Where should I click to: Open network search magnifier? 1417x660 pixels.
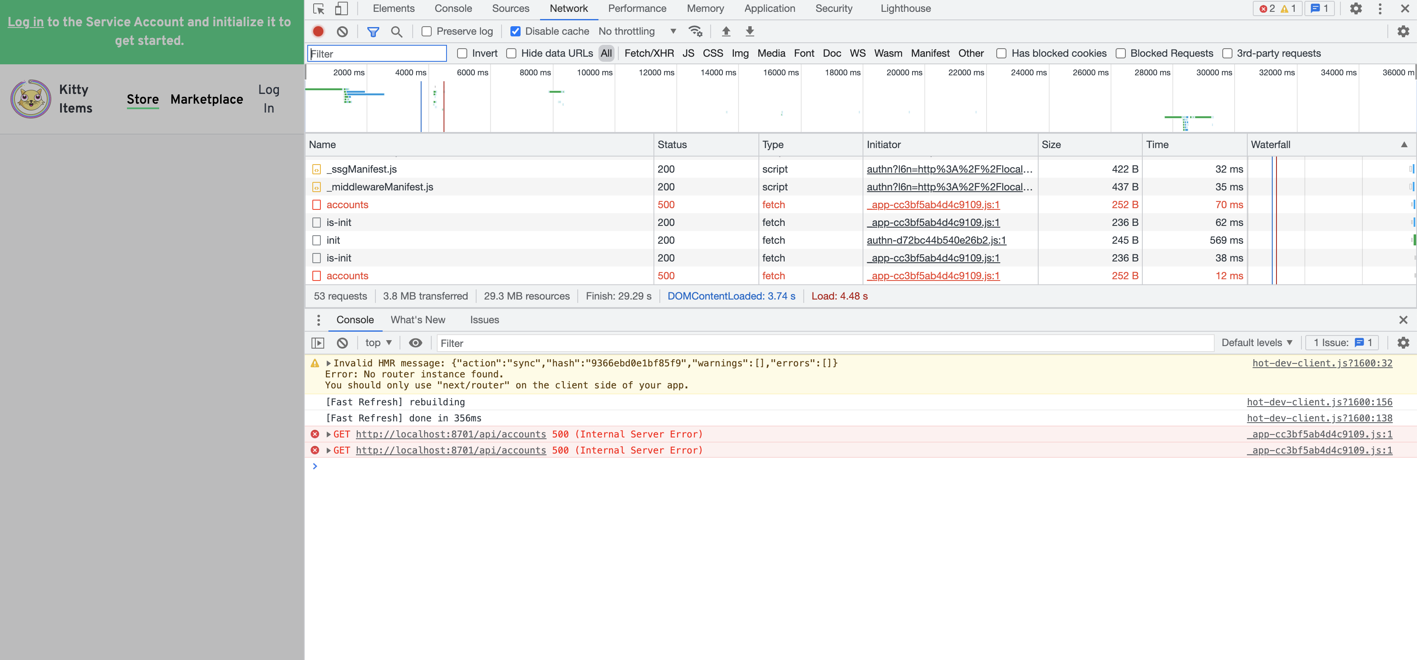coord(397,31)
